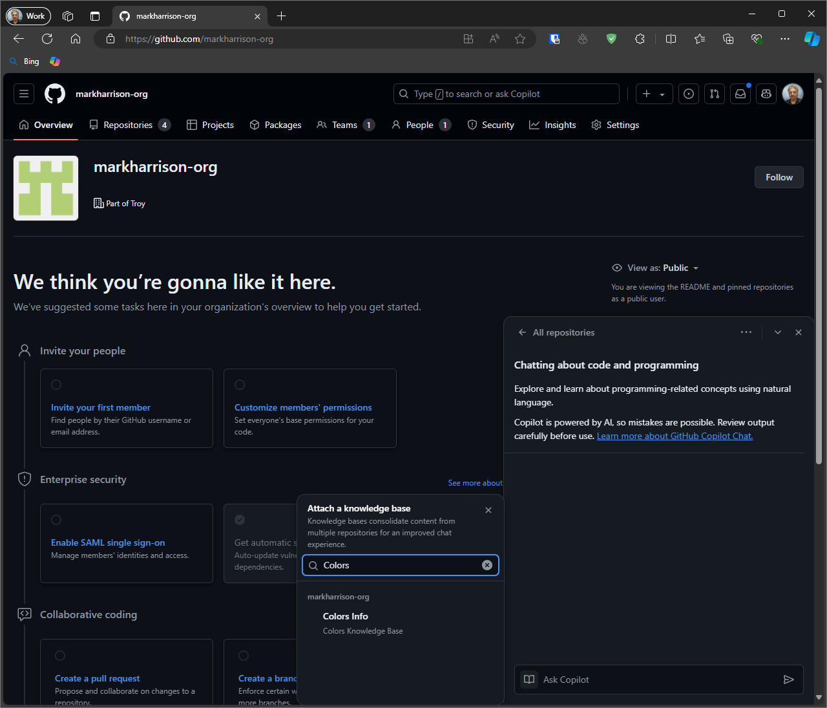Switch to the Repositories tab
Image resolution: width=827 pixels, height=708 pixels.
coord(128,125)
